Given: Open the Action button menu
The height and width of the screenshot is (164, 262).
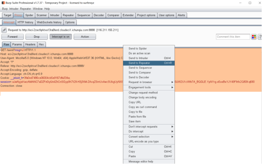Looking at the screenshot, I should [x=85, y=37].
